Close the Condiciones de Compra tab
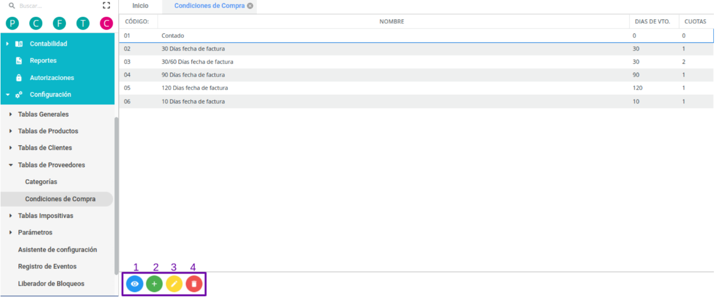This screenshot has width=716, height=298. [250, 6]
